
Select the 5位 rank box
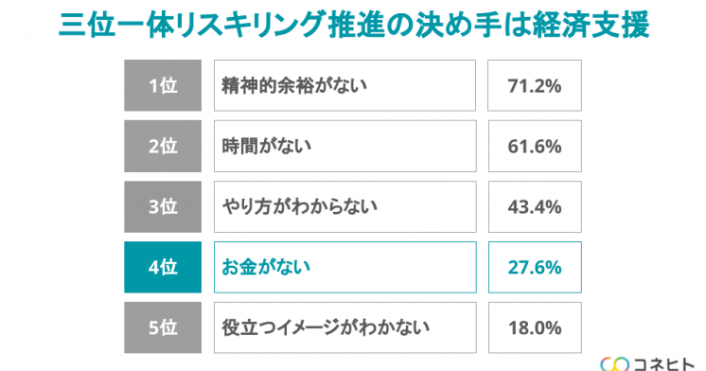163,327
